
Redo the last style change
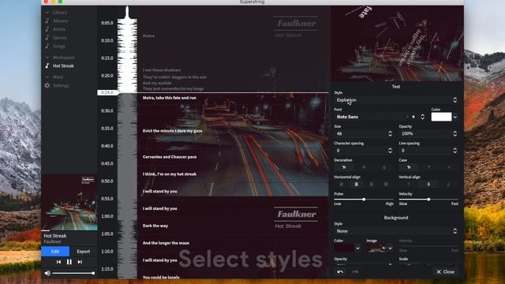point(355,272)
